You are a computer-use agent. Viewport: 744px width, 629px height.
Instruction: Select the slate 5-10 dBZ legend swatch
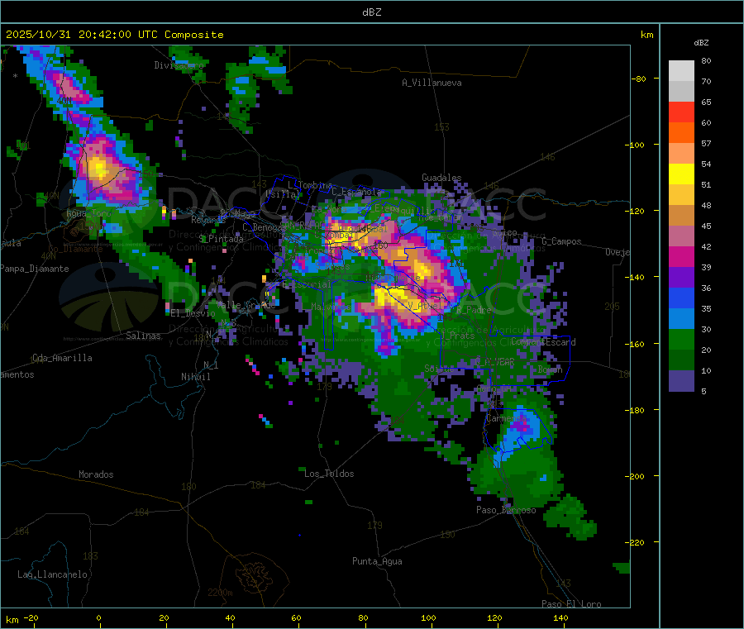[681, 381]
